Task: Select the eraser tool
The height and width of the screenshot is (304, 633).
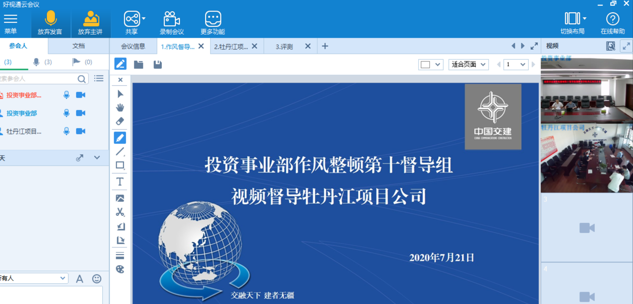Action: tap(120, 121)
